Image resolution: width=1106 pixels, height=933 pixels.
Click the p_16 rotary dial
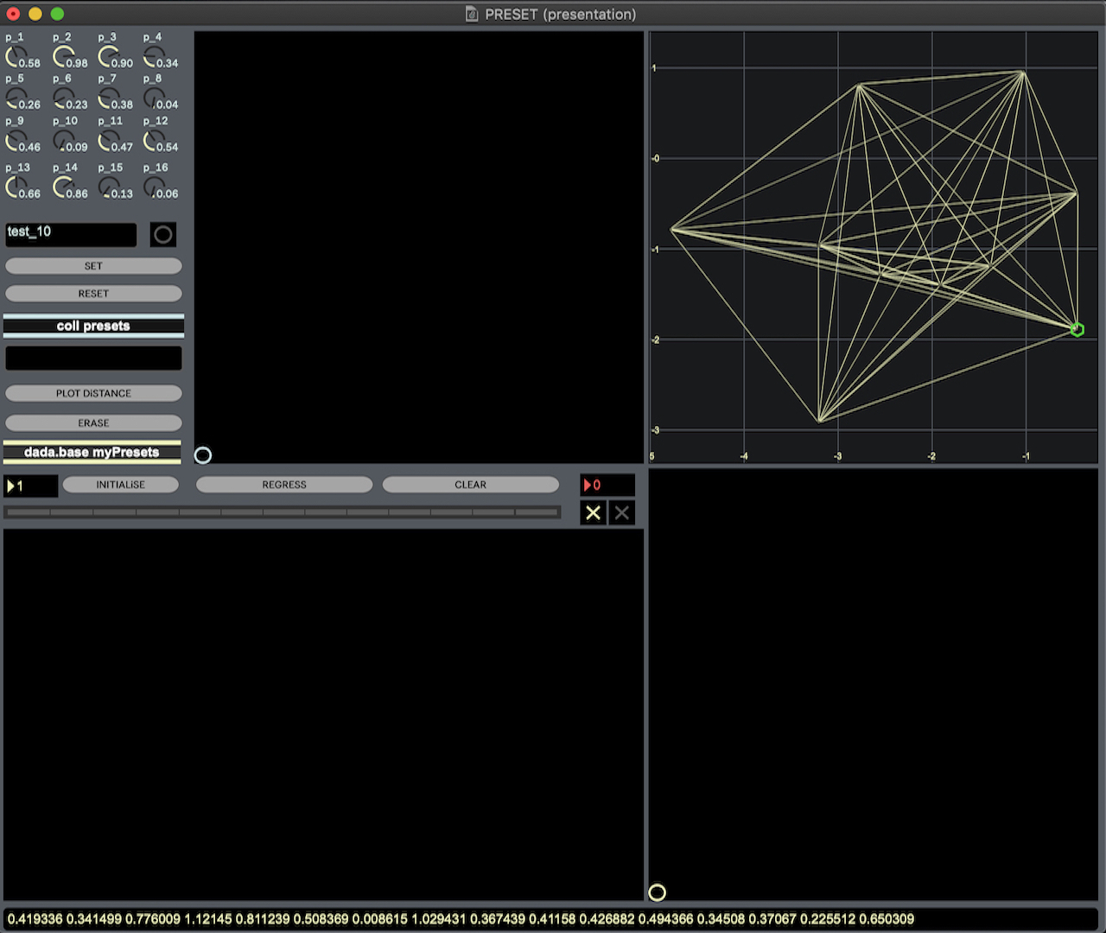[x=154, y=186]
